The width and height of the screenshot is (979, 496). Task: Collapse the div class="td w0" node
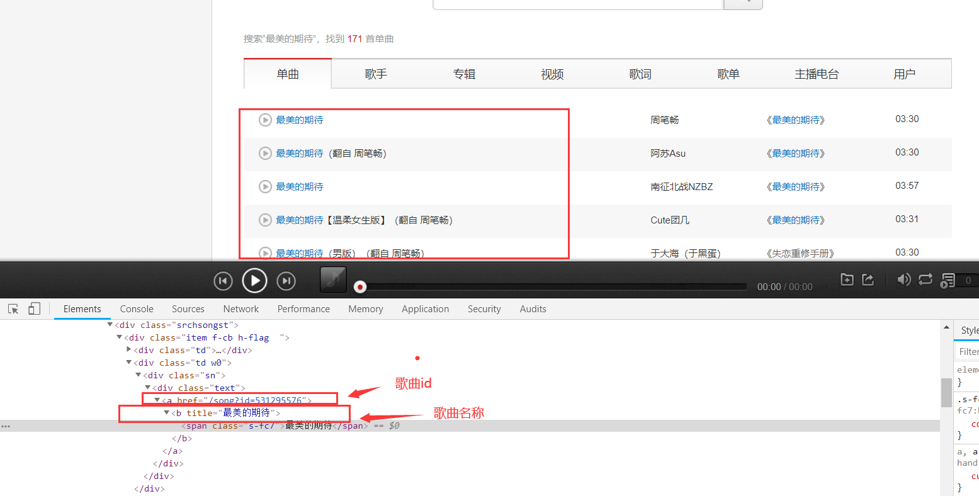(x=129, y=363)
